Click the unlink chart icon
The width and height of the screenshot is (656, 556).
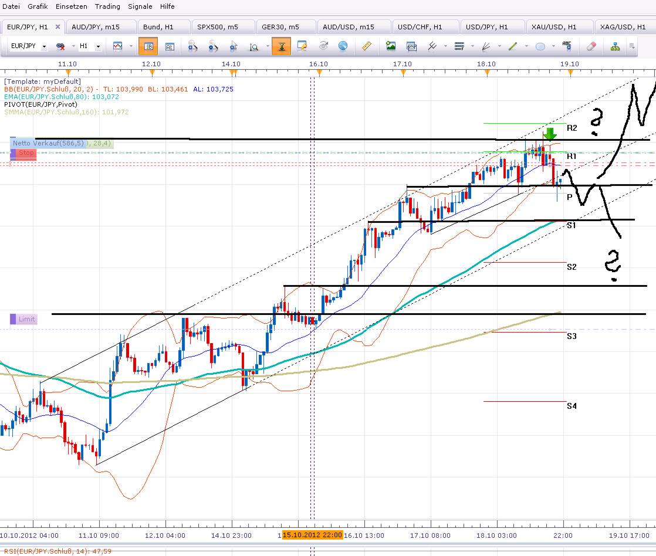point(60,46)
